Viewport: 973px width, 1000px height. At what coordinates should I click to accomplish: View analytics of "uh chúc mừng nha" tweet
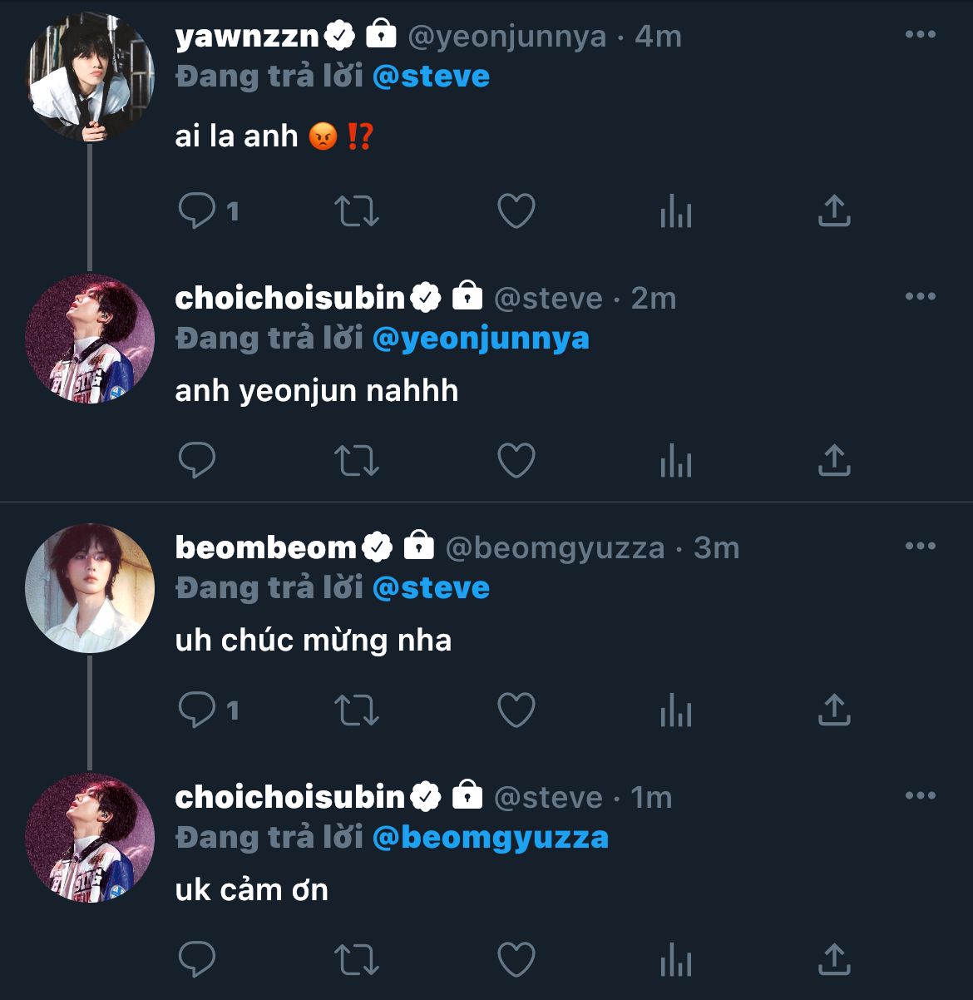tap(675, 710)
